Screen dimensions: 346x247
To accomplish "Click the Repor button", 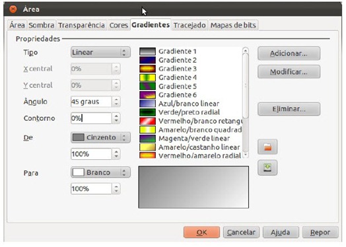I will (x=320, y=232).
